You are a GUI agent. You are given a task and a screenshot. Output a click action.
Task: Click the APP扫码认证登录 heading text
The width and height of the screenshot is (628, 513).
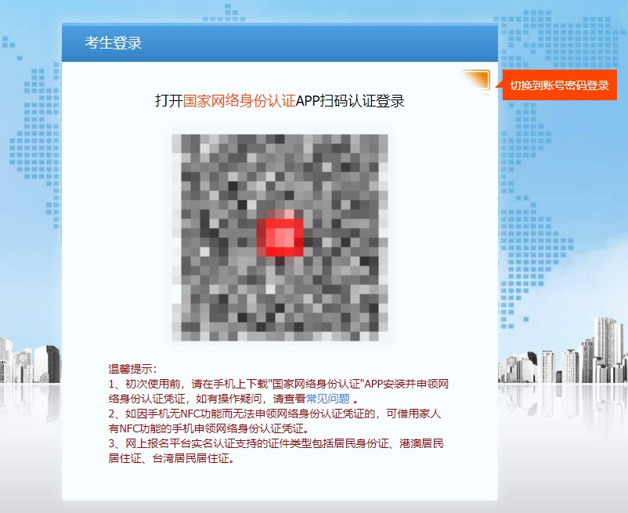[350, 101]
